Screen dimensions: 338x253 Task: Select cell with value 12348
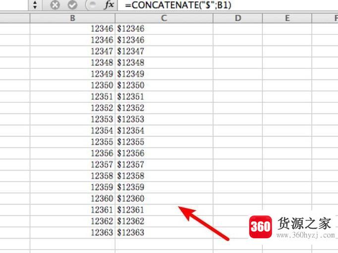coord(72,63)
